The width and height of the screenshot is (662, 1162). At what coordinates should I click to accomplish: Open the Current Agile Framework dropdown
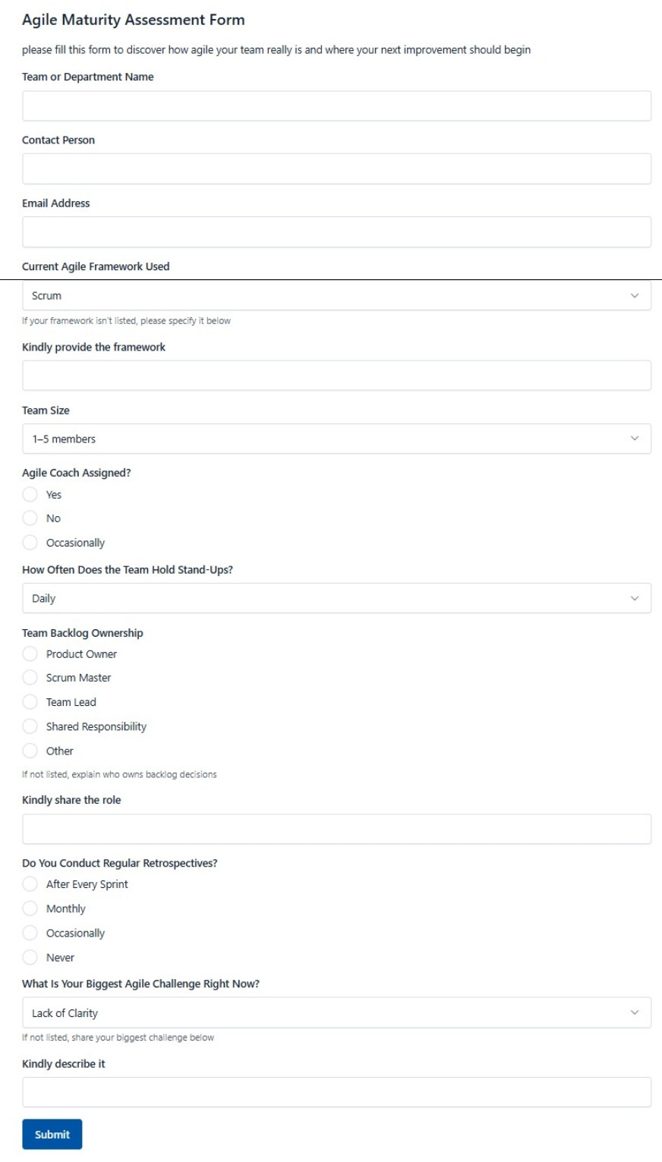pos(337,295)
